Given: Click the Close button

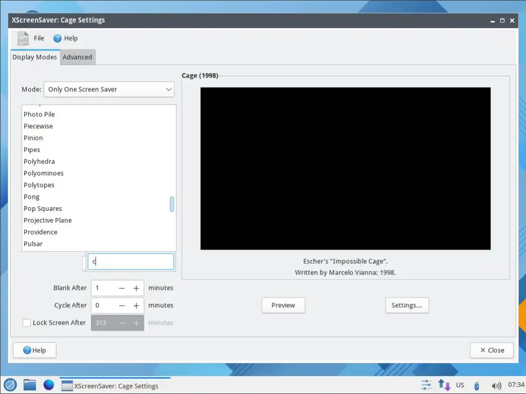Looking at the screenshot, I should coord(492,350).
